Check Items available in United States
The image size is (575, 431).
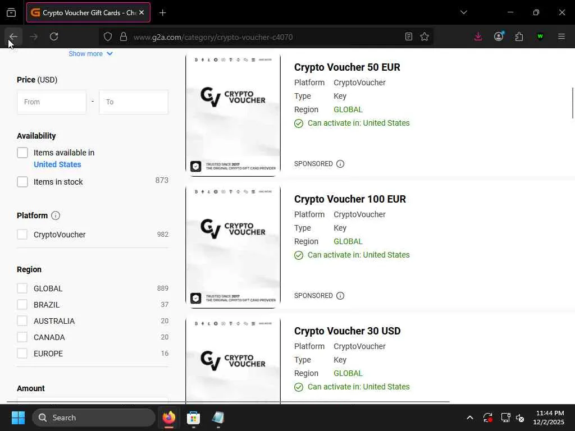pos(22,153)
